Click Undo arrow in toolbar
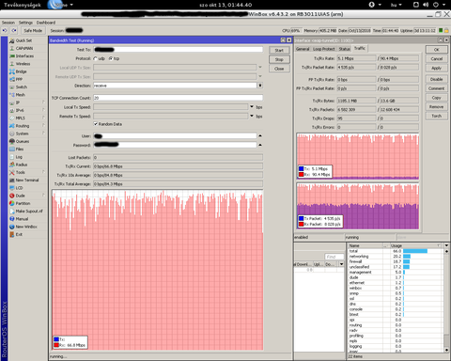This screenshot has height=361, width=451. [x=5, y=30]
